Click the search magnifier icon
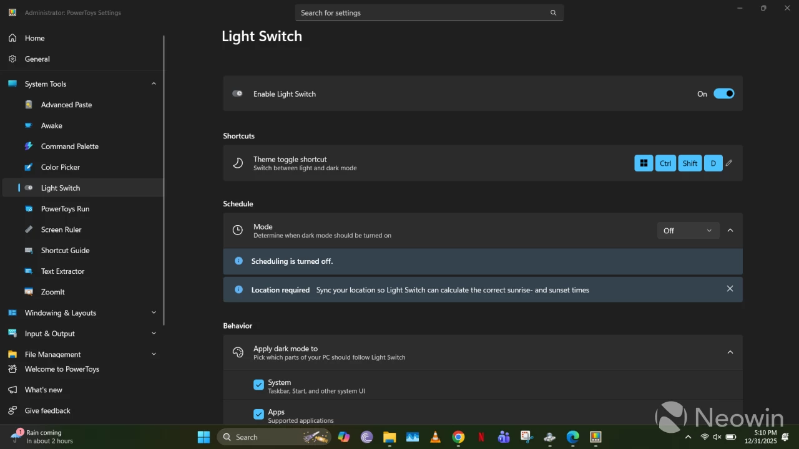This screenshot has height=449, width=799. coord(553,12)
